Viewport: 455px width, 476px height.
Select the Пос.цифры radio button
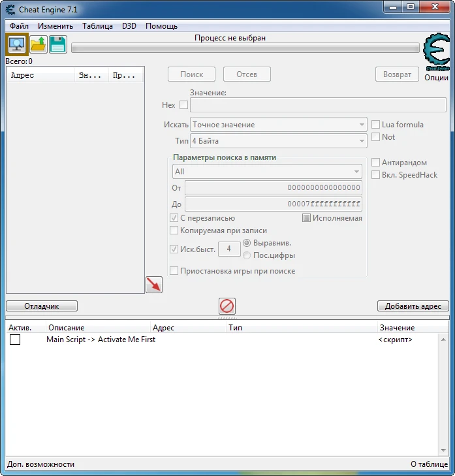[x=247, y=255]
